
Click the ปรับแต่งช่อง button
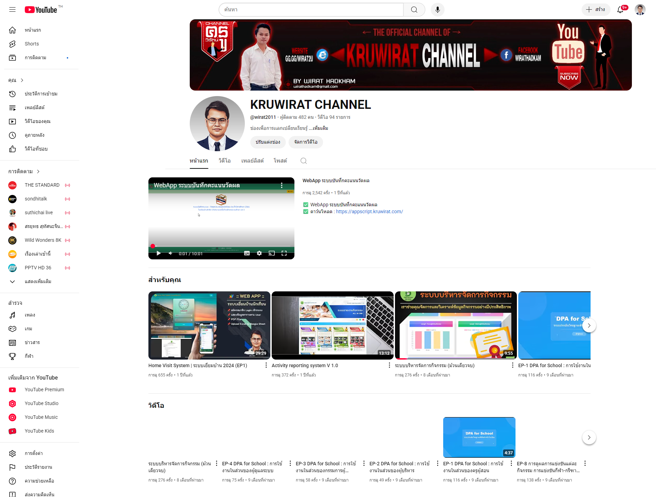(x=268, y=142)
